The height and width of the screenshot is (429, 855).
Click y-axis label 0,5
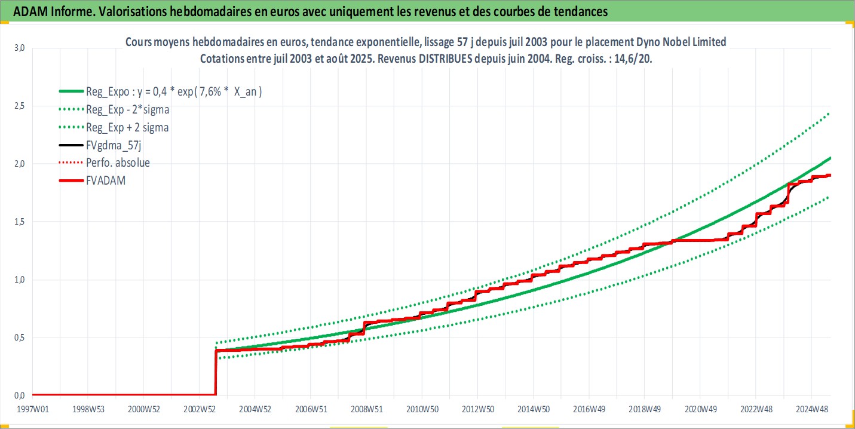tap(19, 338)
